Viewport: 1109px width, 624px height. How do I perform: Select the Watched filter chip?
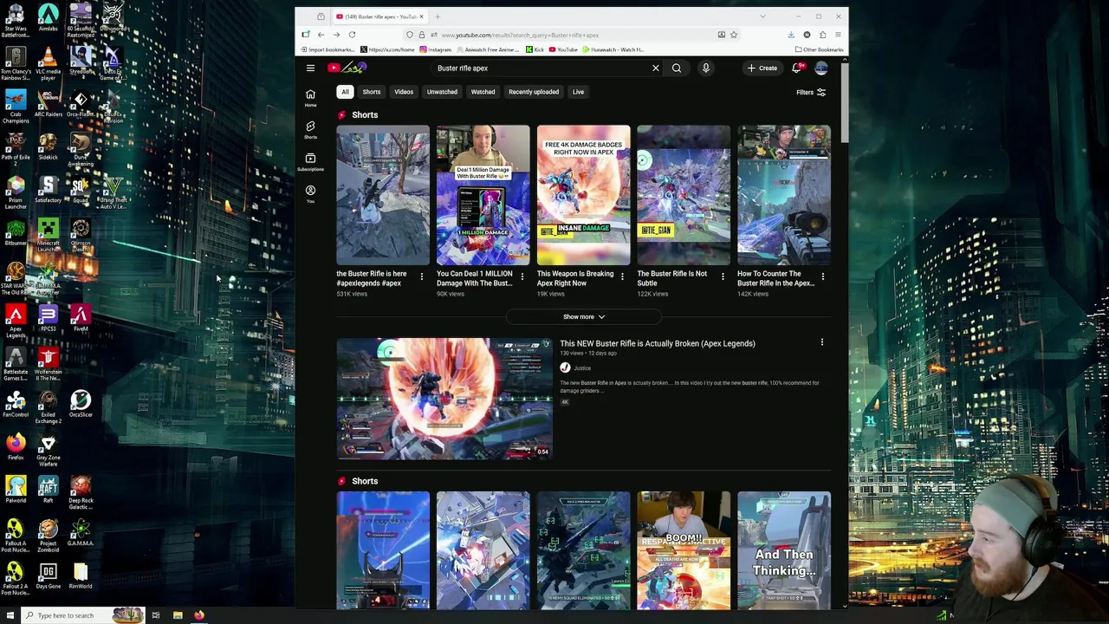[483, 92]
